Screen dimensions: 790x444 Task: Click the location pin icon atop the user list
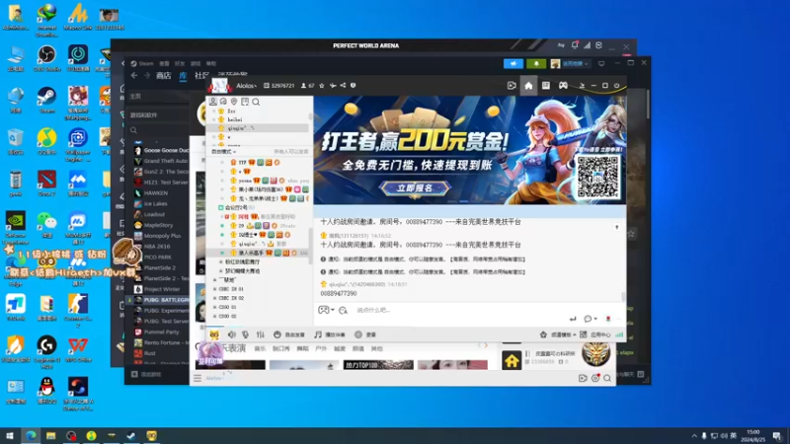[x=234, y=102]
